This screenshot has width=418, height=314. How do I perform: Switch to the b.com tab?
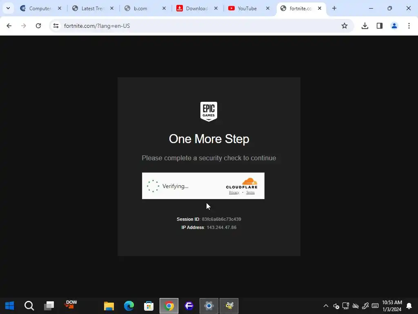[x=145, y=8]
